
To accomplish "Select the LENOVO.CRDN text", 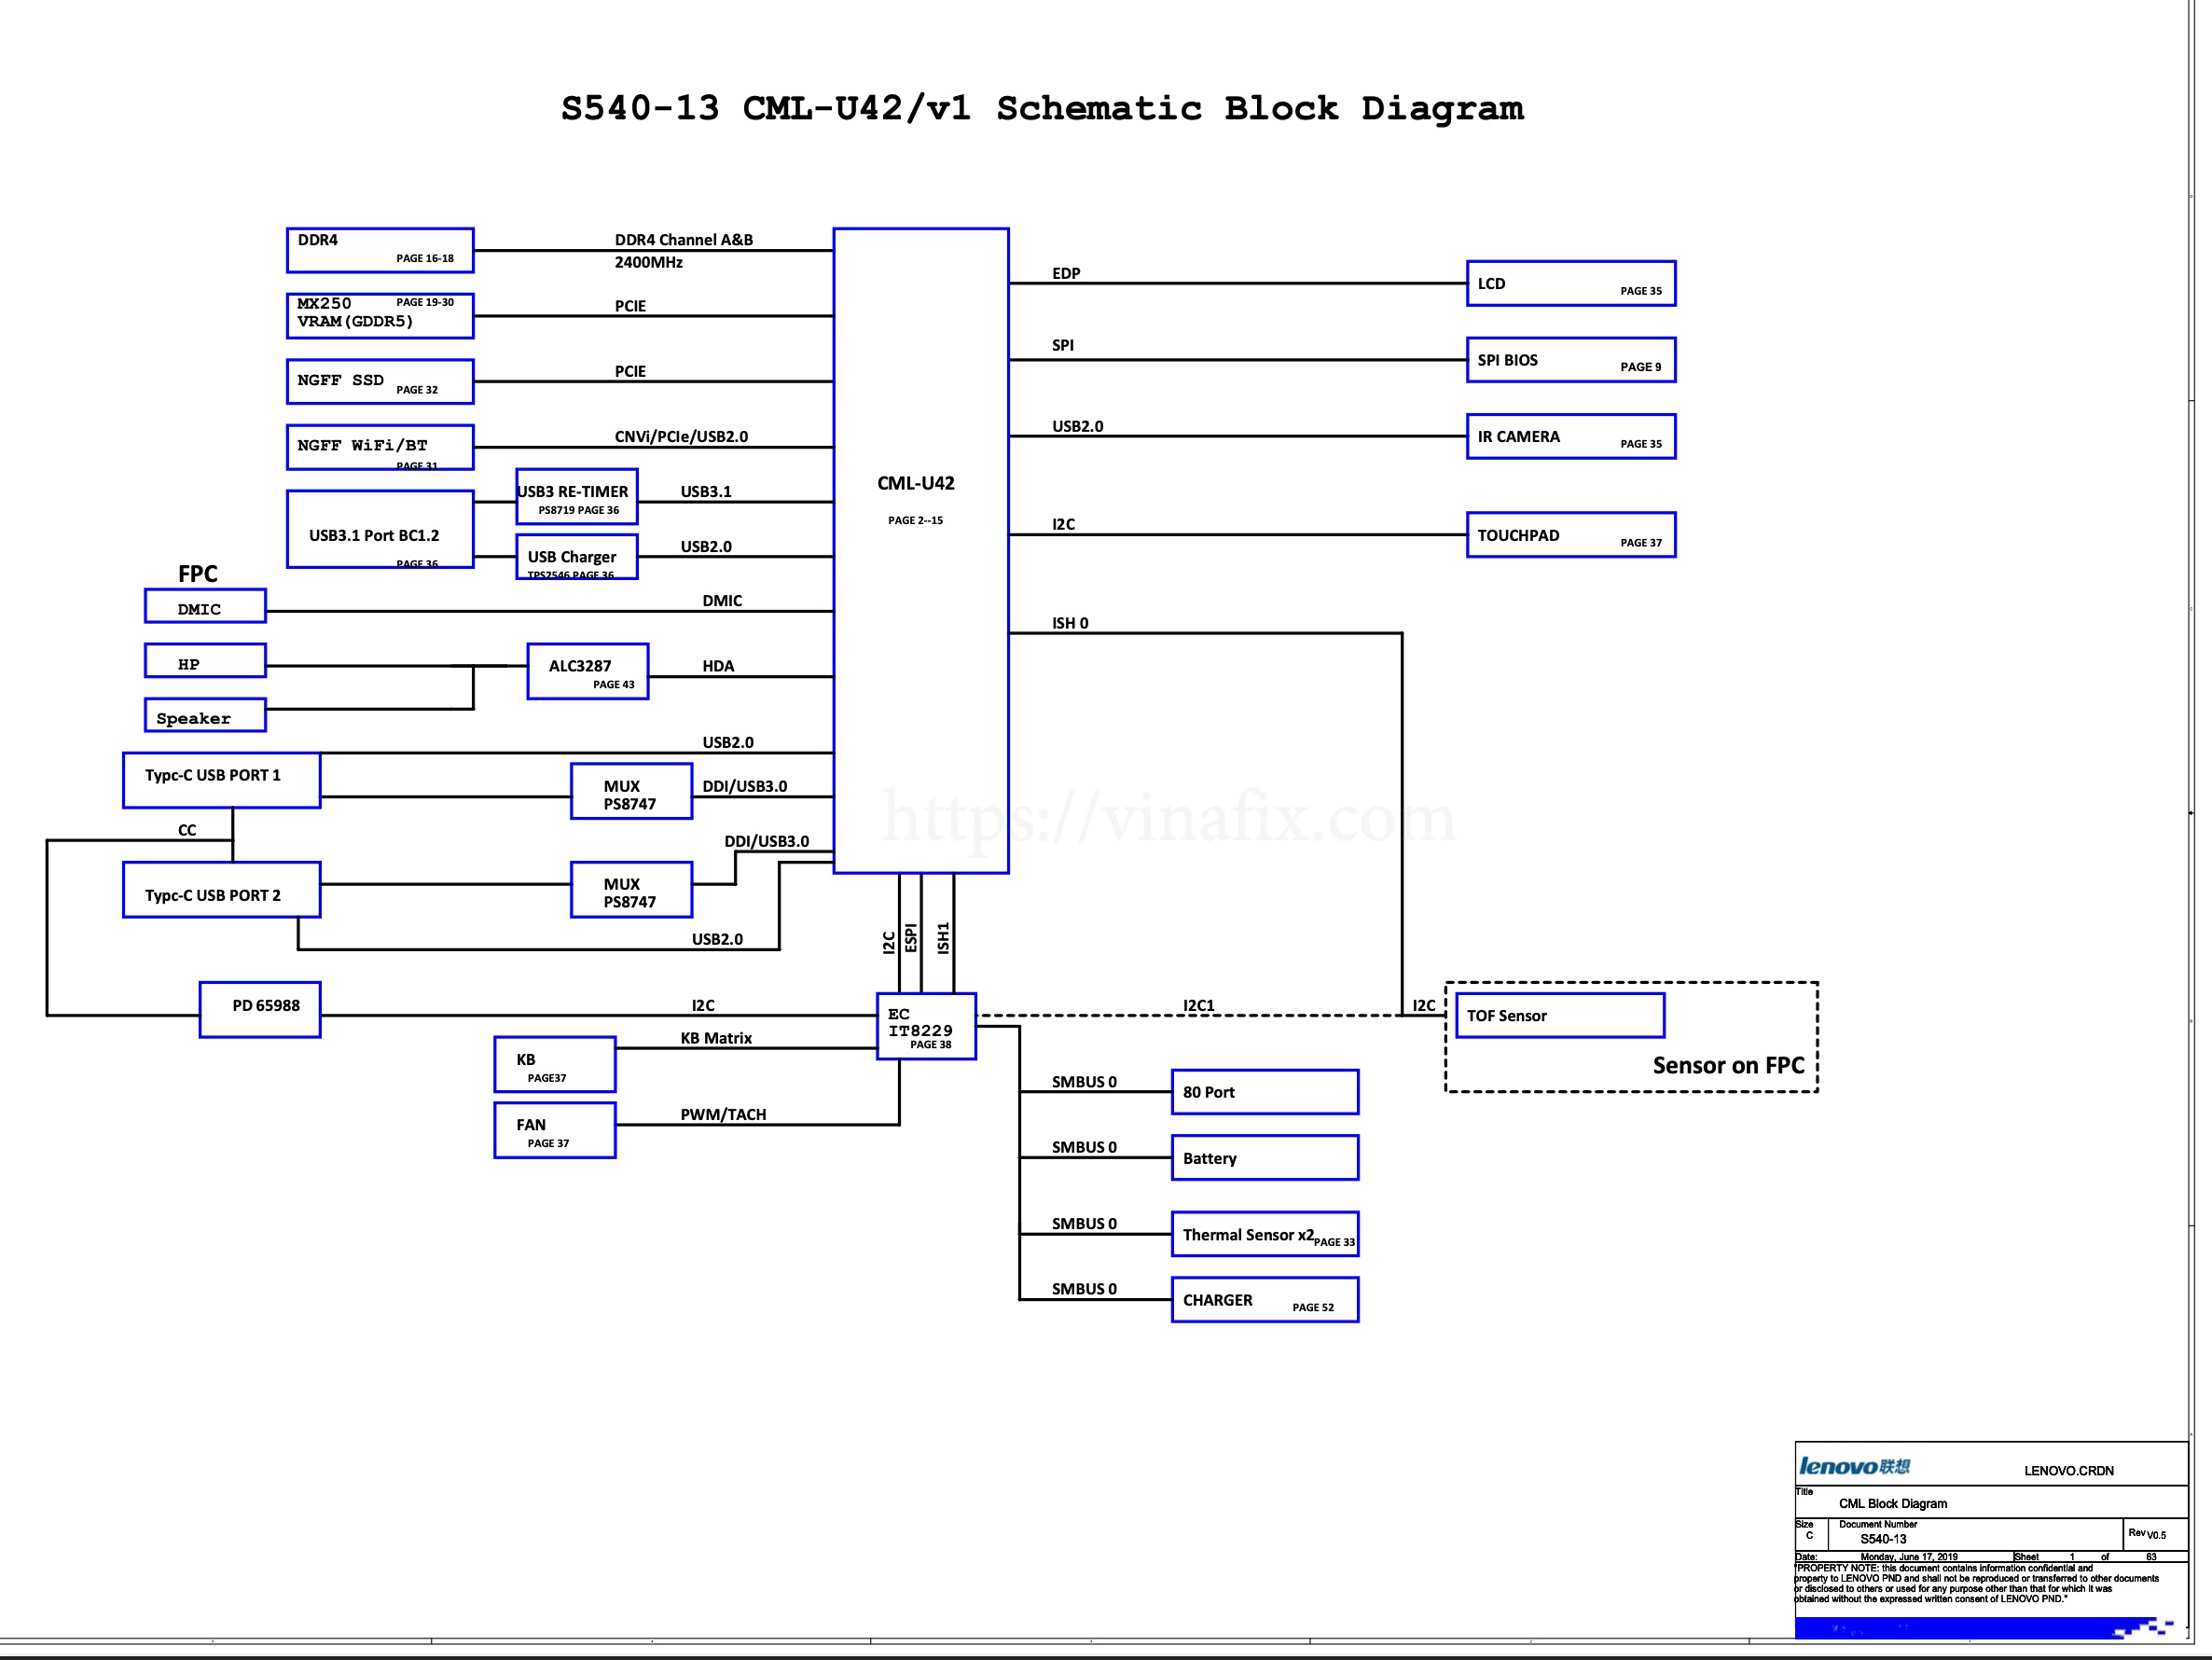I will 2069,1471.
